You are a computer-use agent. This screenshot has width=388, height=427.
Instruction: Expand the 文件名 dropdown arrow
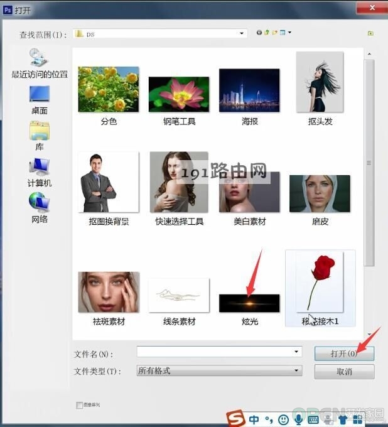(296, 352)
